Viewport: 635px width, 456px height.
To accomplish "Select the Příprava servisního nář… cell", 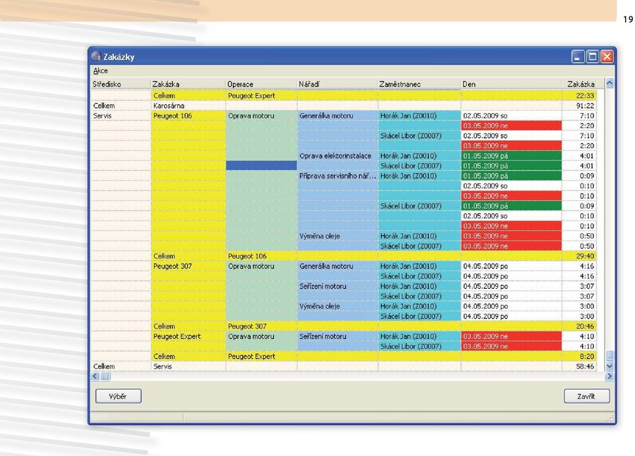I will pyautogui.click(x=337, y=176).
